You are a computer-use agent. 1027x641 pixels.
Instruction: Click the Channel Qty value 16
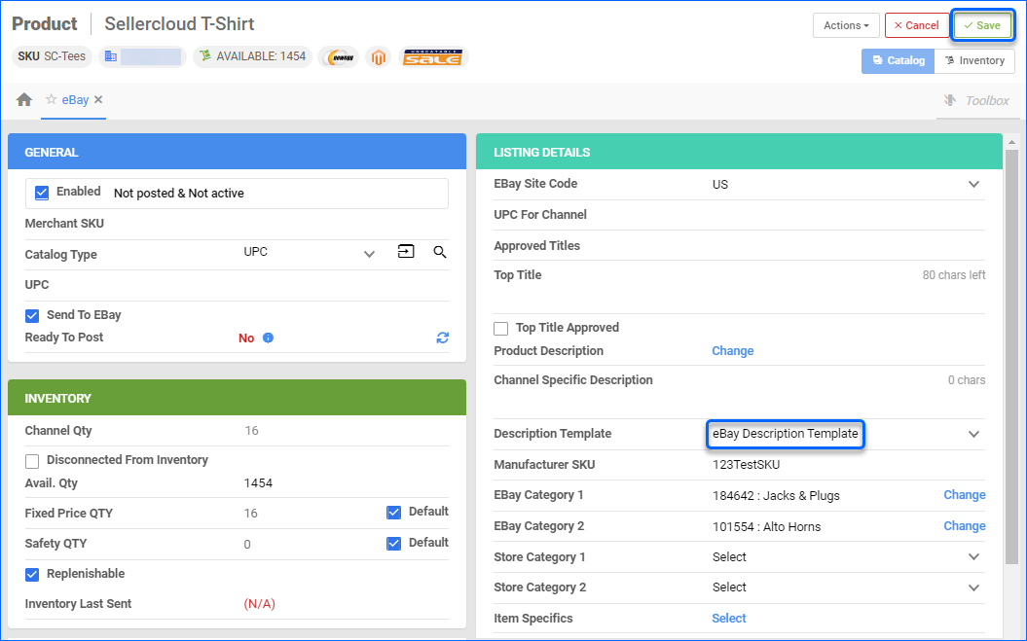tap(251, 431)
